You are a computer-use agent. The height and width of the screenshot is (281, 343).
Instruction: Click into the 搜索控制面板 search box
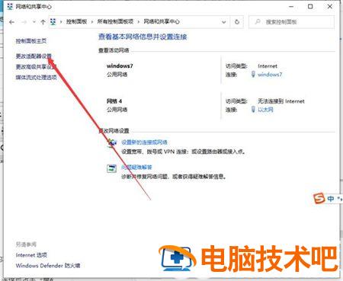pyautogui.click(x=291, y=22)
